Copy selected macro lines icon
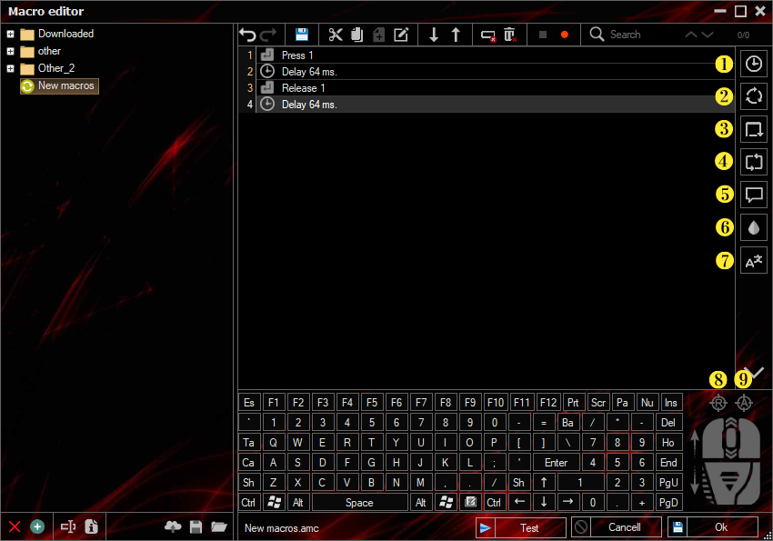Viewport: 773px width, 541px height. [356, 35]
